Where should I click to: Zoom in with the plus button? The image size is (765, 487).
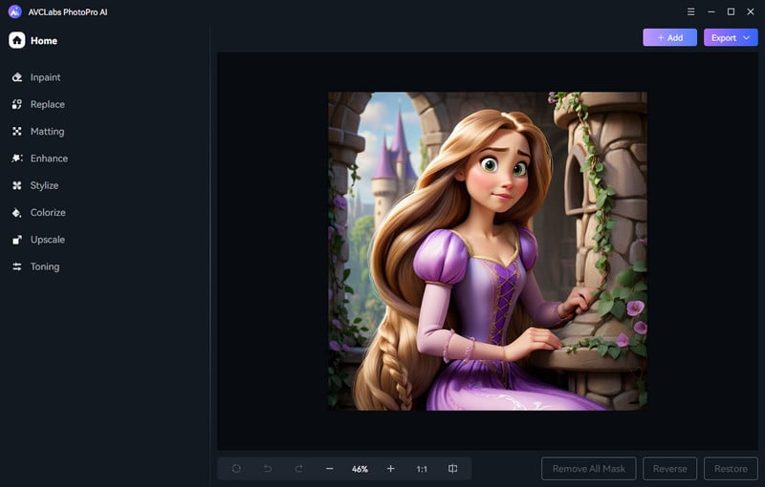391,469
